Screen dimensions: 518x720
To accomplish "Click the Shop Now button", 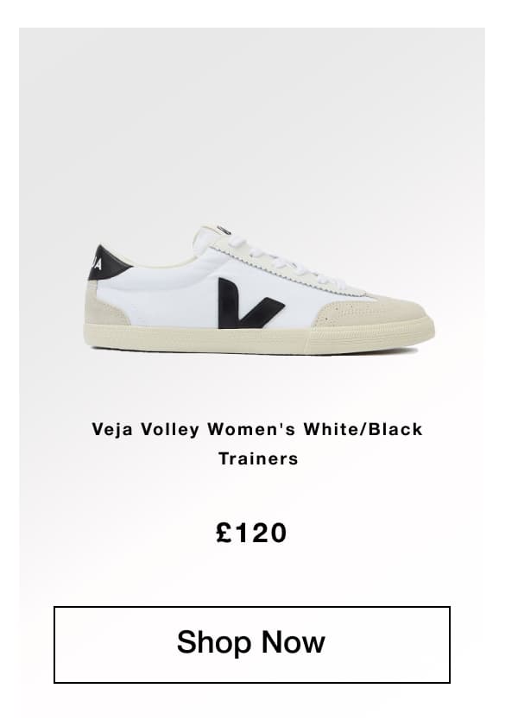I will point(251,645).
